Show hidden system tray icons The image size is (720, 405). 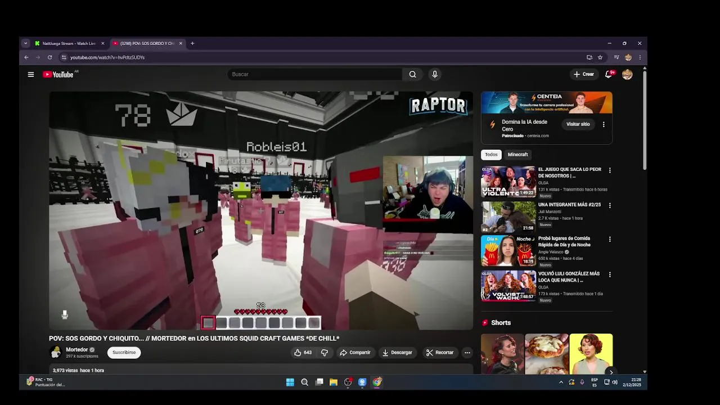coord(561,382)
